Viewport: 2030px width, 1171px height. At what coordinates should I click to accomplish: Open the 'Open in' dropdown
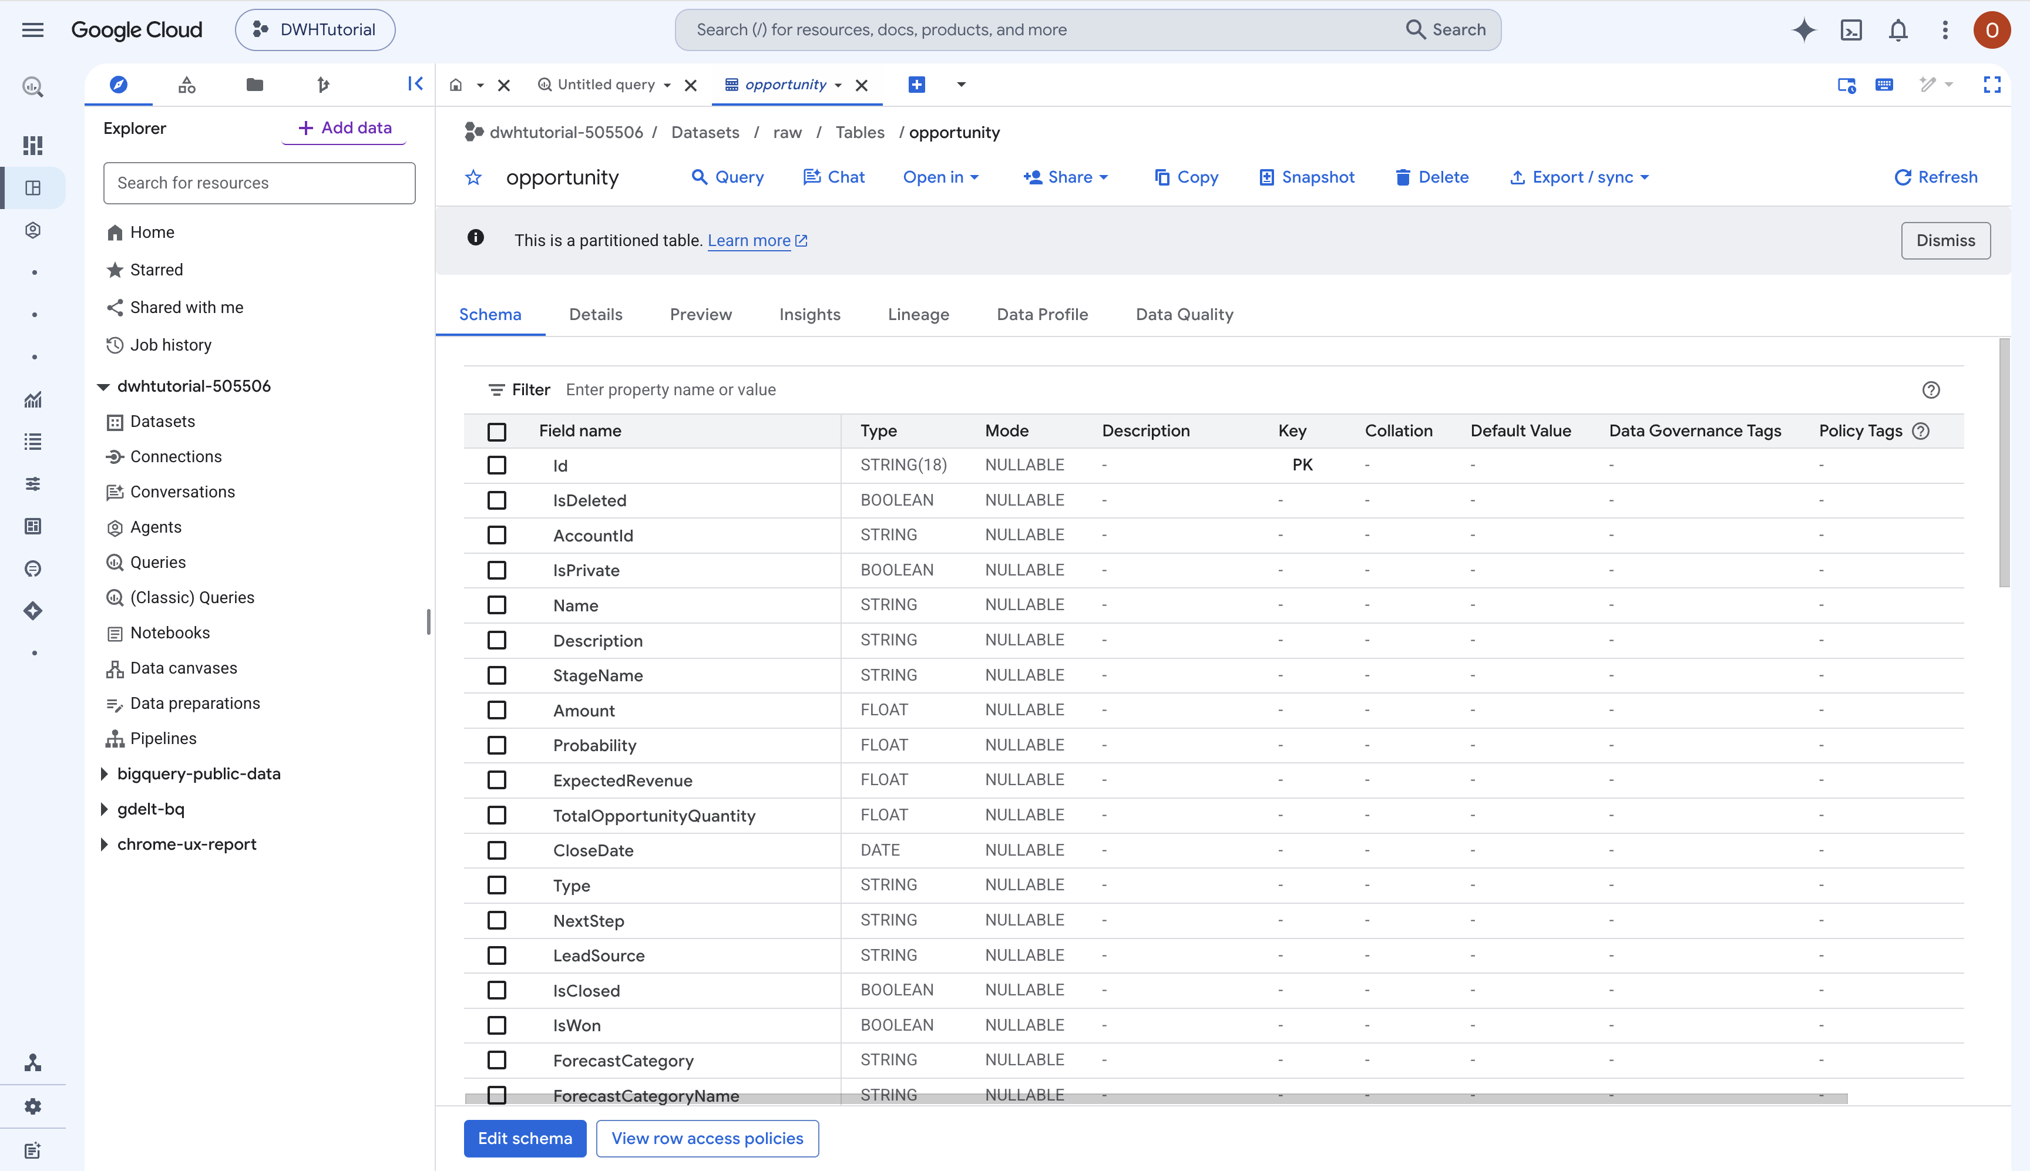(x=940, y=177)
